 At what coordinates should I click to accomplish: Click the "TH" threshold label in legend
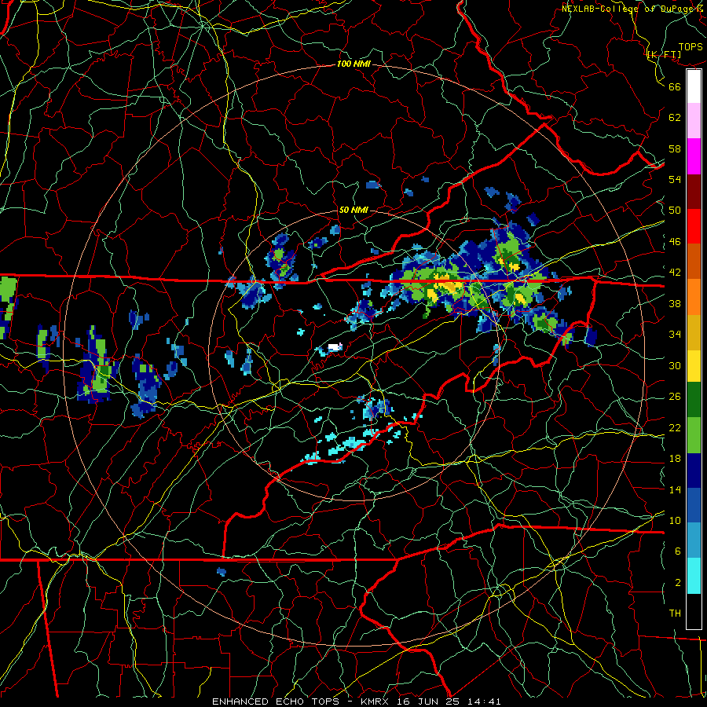(675, 614)
